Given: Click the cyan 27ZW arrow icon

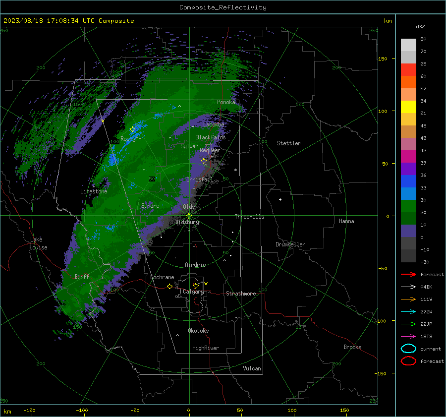Looking at the screenshot, I should click(x=408, y=311).
